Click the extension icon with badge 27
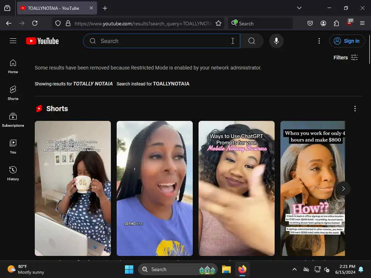This screenshot has width=371, height=278. (349, 23)
